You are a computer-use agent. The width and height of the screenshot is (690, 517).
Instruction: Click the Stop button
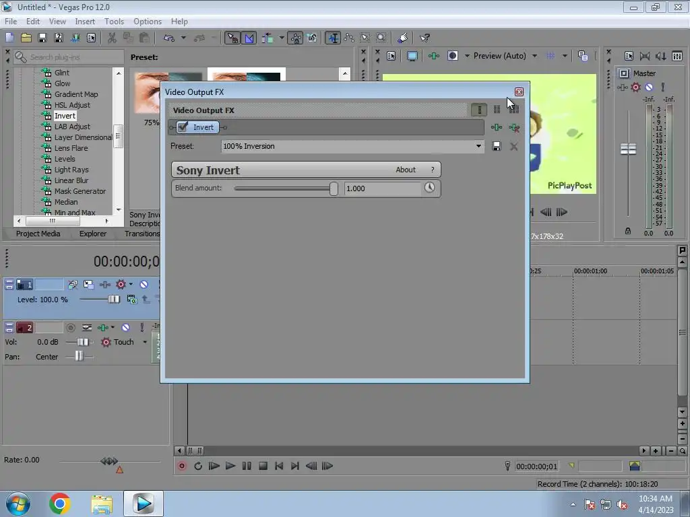coord(263,466)
